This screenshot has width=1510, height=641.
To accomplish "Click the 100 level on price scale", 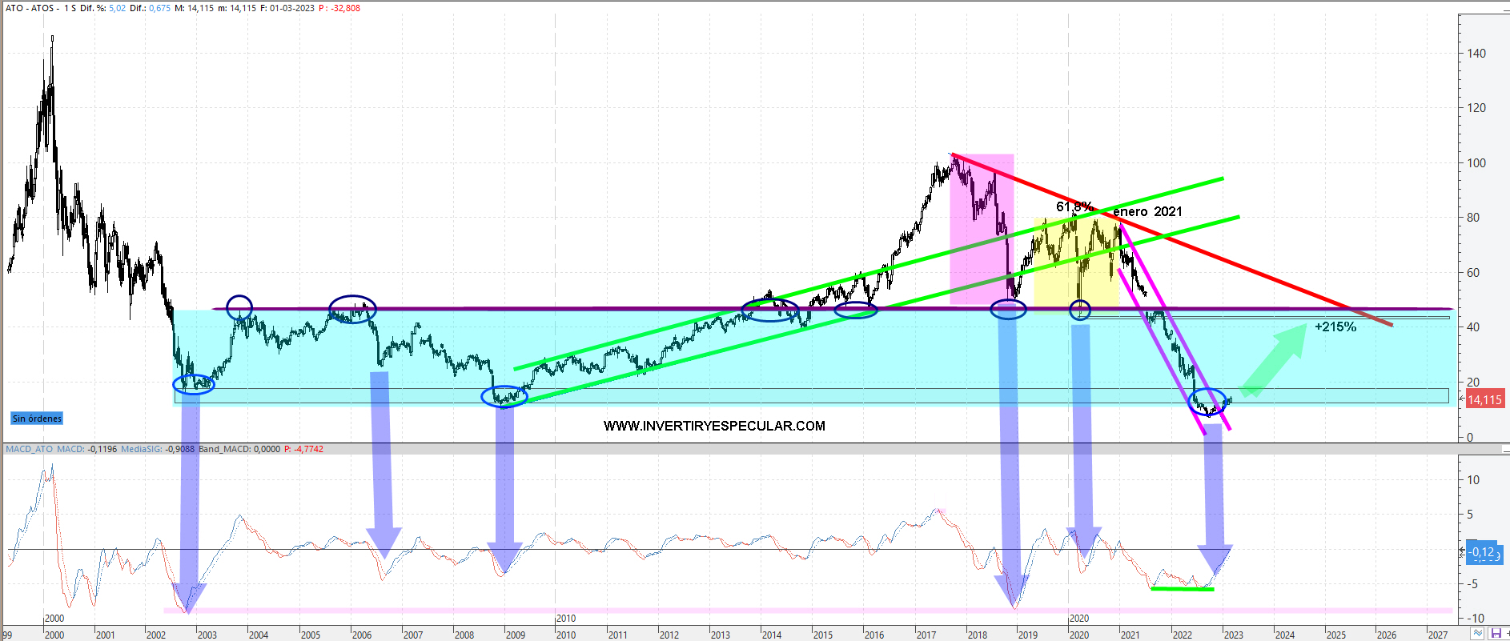I will [1476, 162].
